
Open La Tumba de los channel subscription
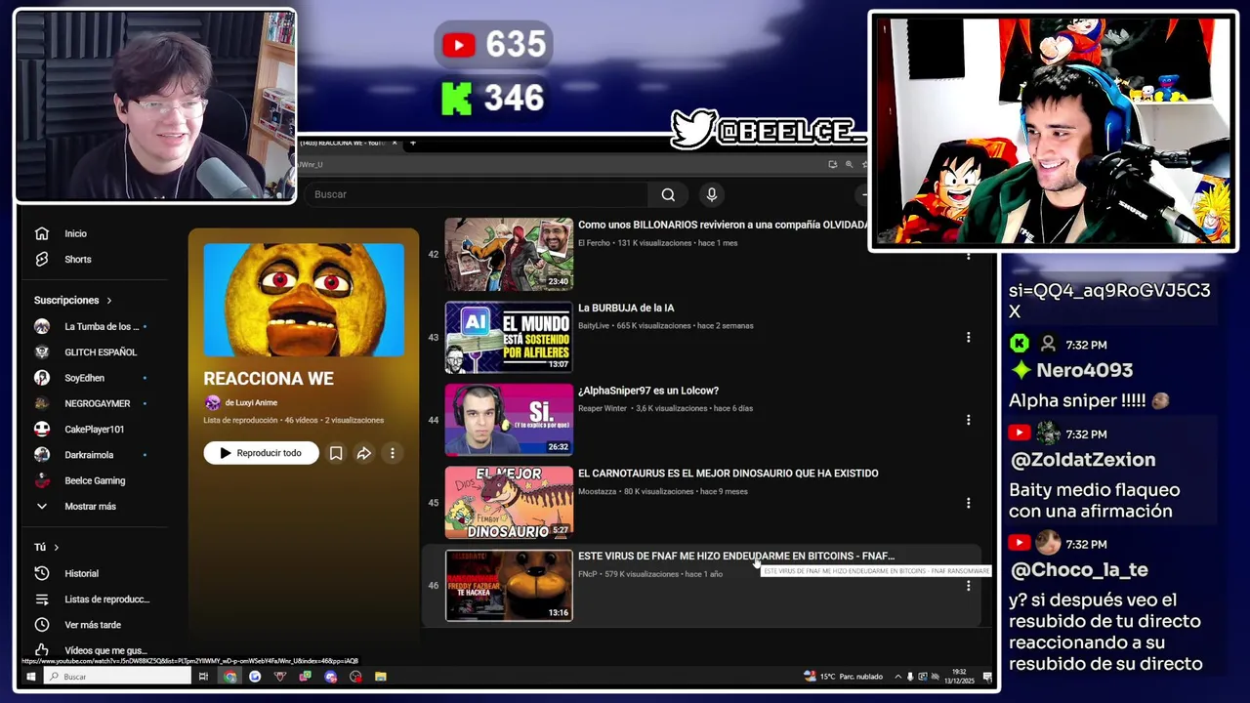click(x=100, y=326)
